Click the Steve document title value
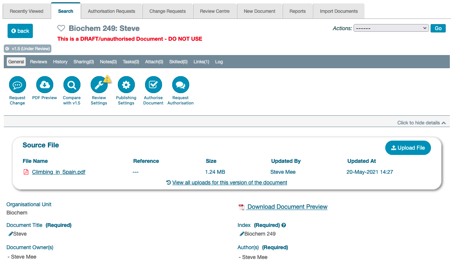The height and width of the screenshot is (262, 454). (x=20, y=234)
